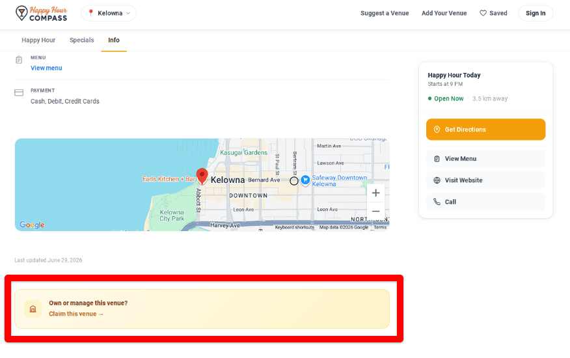Click the Kelowna City Park map label

[x=172, y=215]
